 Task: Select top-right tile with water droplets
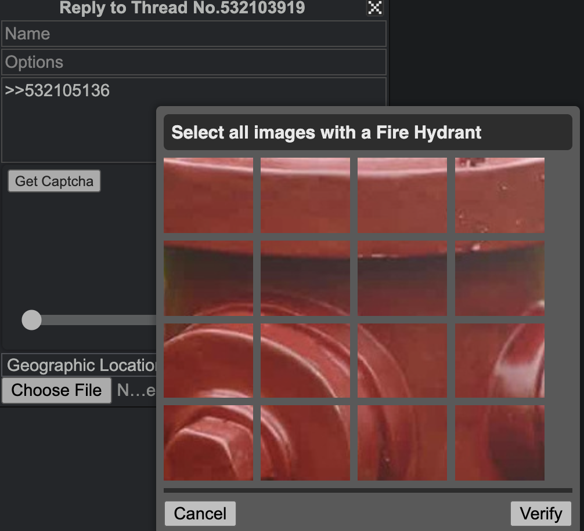[499, 195]
